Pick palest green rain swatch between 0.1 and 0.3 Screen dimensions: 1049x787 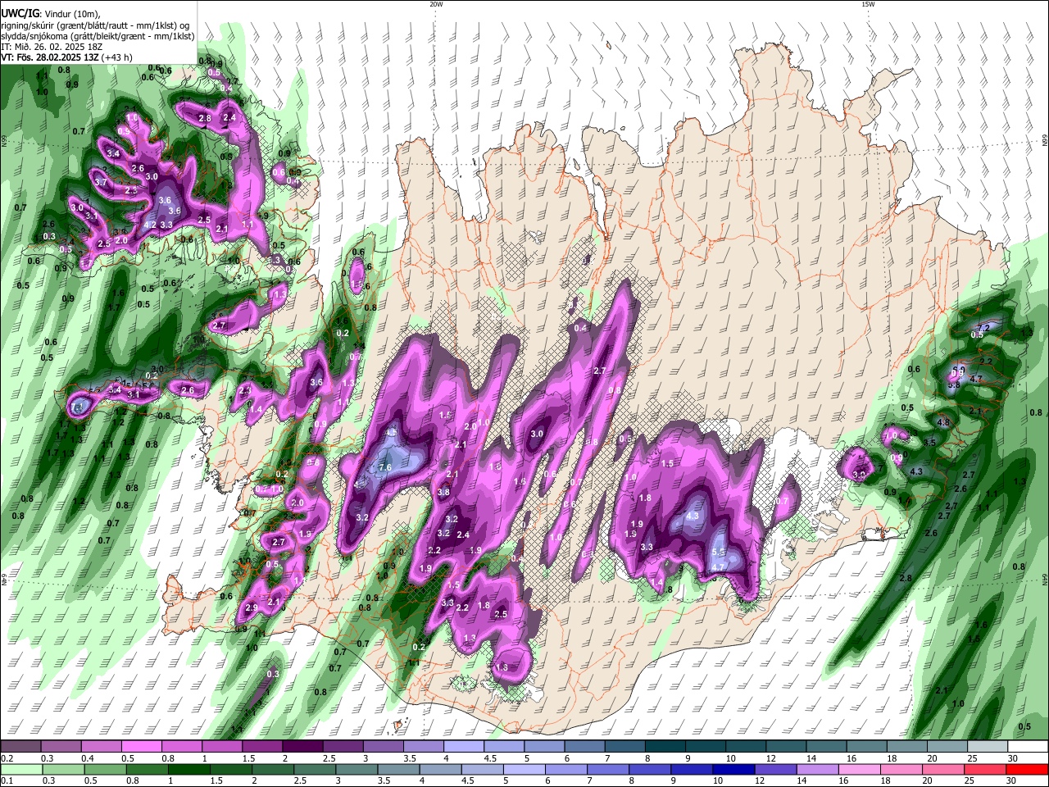point(20,769)
